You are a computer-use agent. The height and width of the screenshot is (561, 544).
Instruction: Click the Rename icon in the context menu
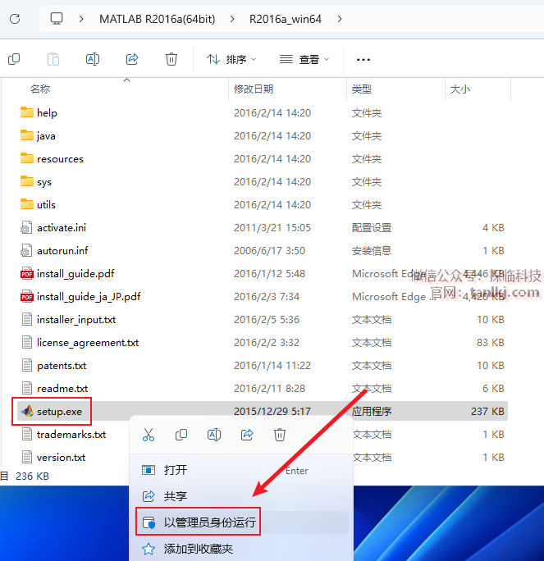tap(214, 435)
